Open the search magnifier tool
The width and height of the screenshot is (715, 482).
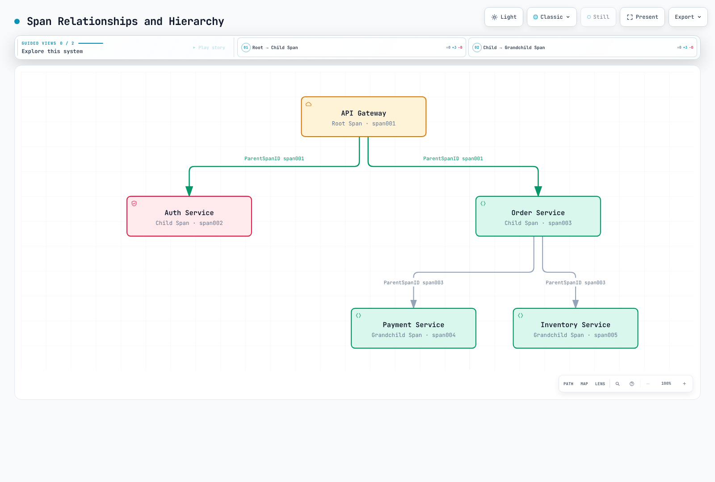coord(618,384)
